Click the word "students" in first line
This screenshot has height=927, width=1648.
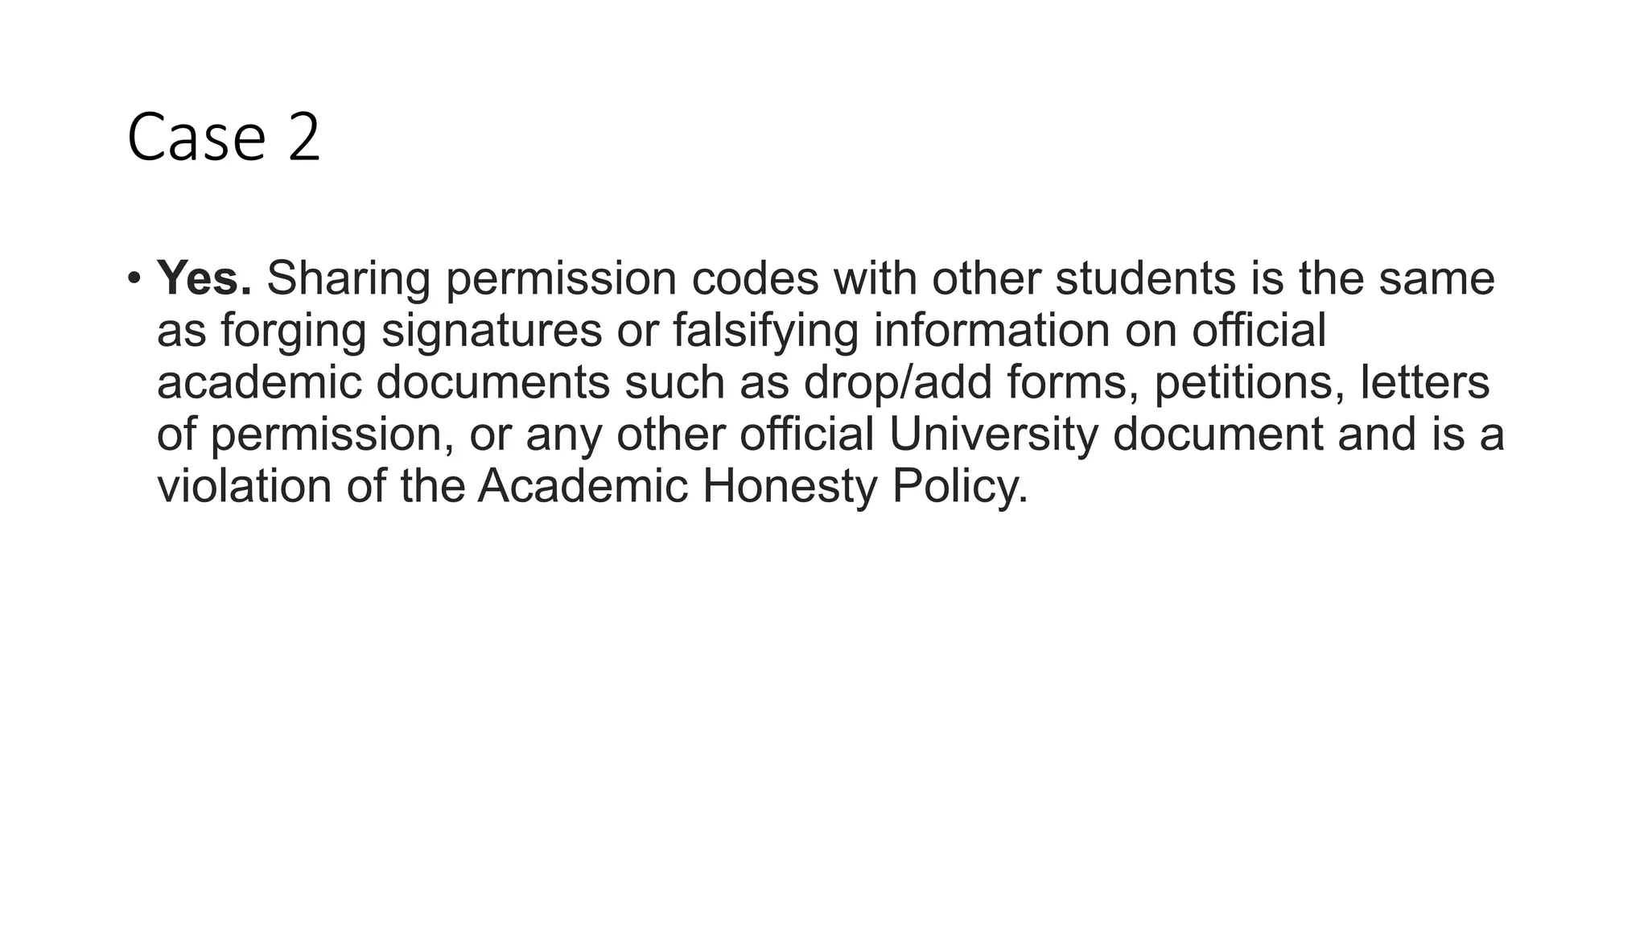point(1146,278)
